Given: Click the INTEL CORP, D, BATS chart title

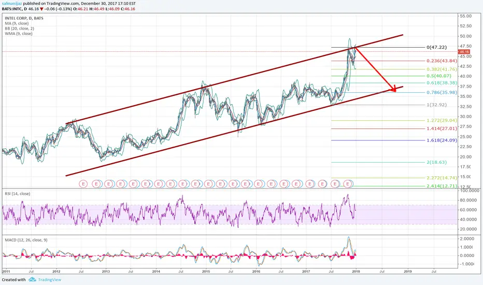Looking at the screenshot, I should click(24, 18).
